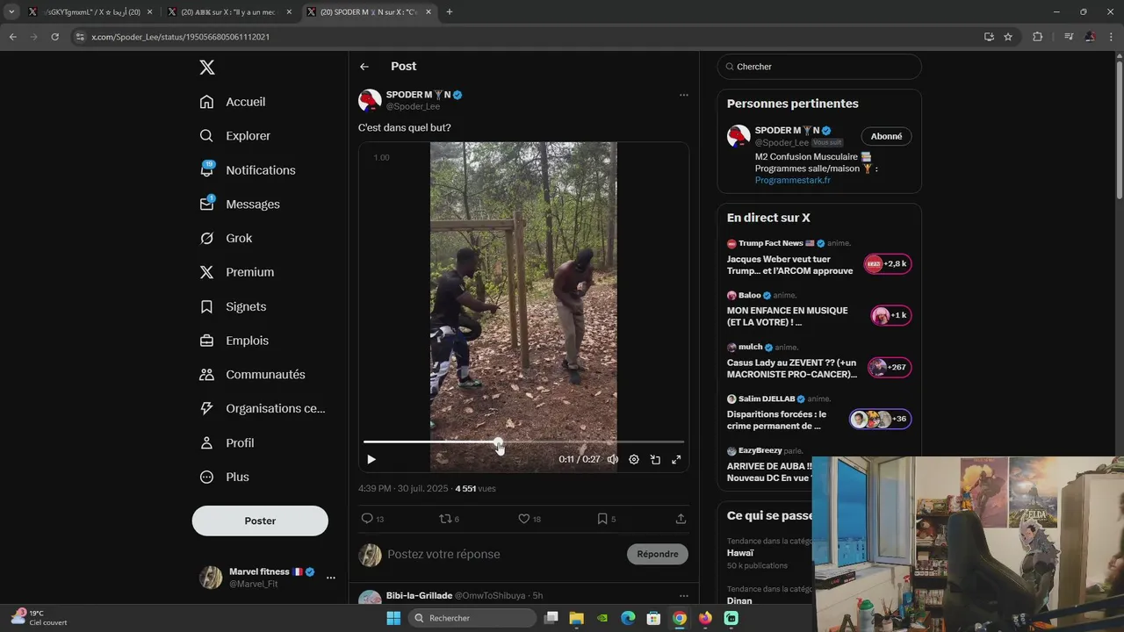Toggle picture-in-picture mode
Viewport: 1124px width, 632px height.
(x=655, y=459)
